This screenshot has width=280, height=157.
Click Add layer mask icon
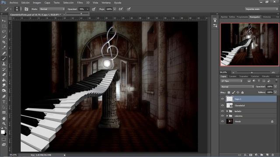click(251, 155)
